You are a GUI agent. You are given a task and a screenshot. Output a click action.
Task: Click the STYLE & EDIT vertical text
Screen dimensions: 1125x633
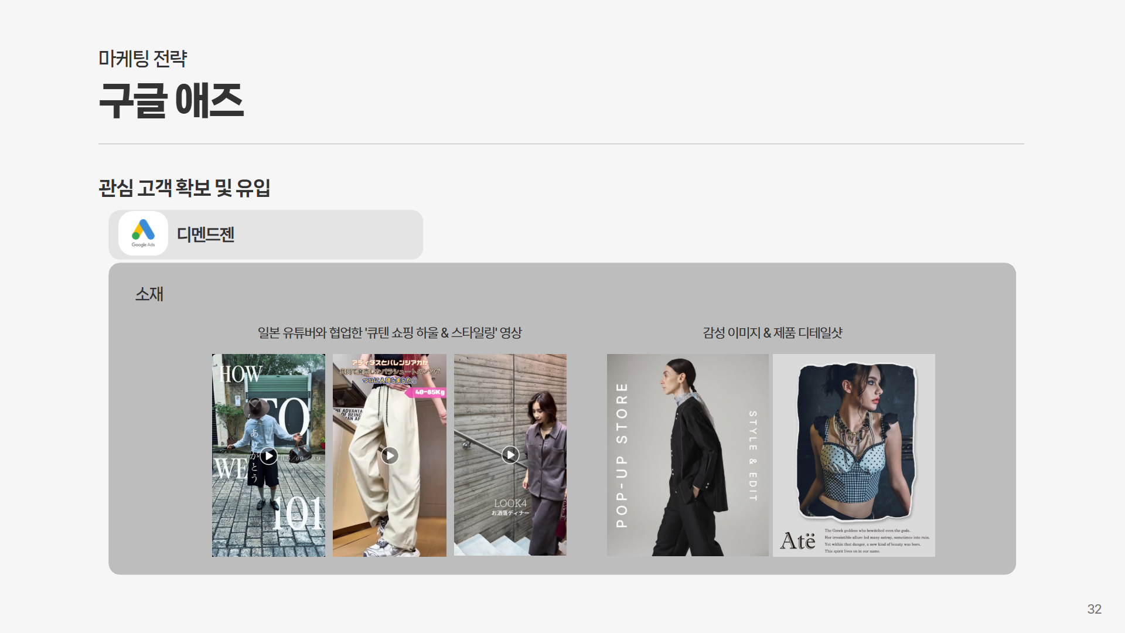(x=753, y=455)
